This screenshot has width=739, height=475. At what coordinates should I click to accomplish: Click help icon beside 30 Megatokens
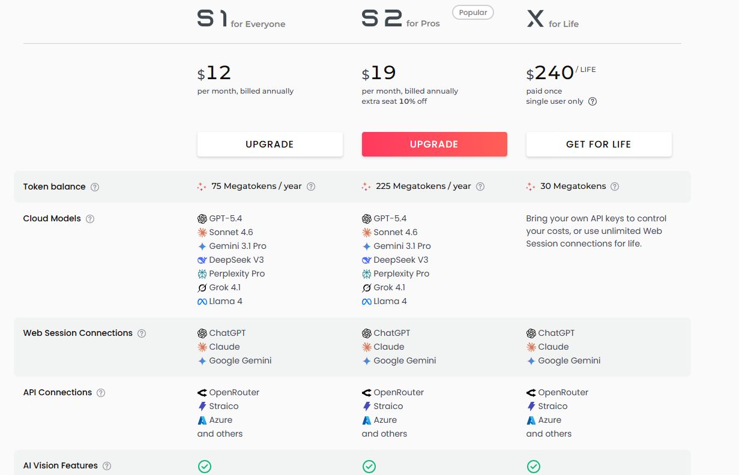click(x=615, y=187)
